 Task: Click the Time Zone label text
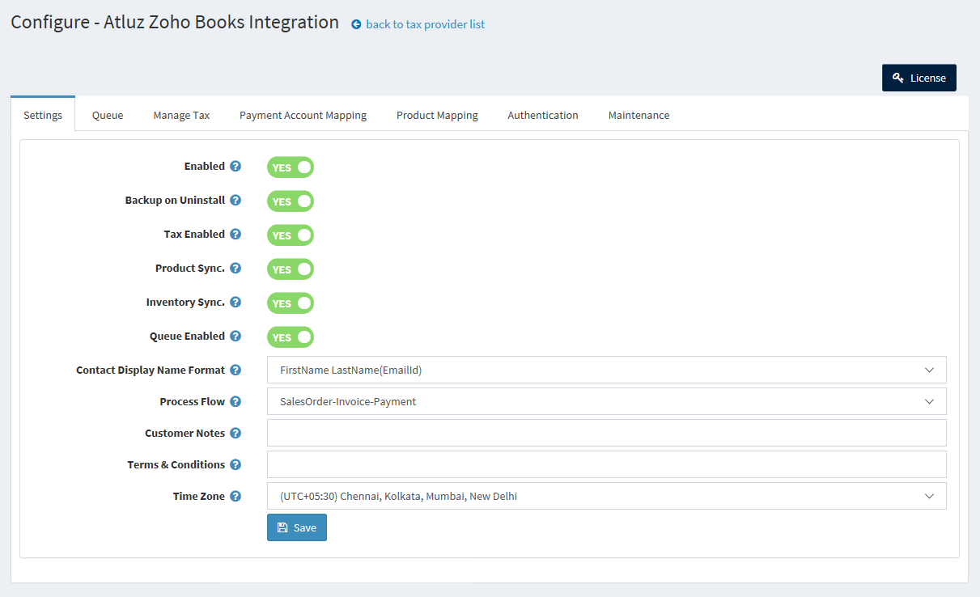click(199, 496)
